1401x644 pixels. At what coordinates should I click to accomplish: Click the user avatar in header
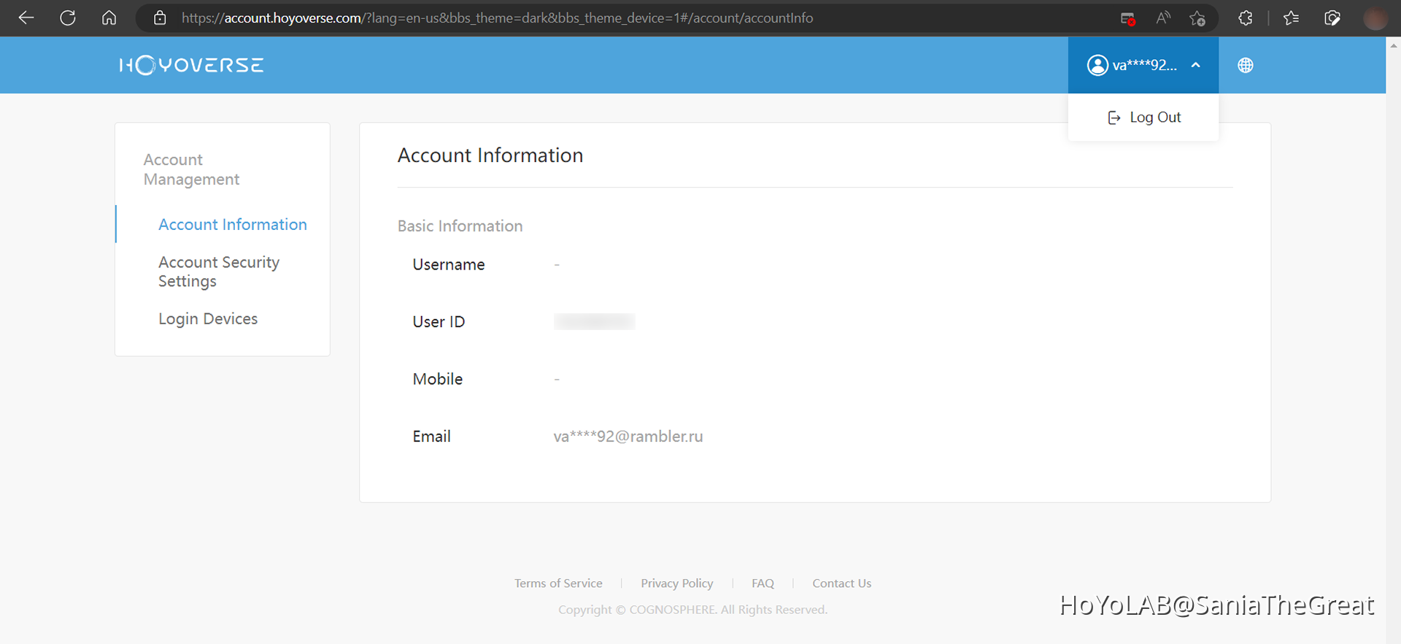(x=1097, y=66)
